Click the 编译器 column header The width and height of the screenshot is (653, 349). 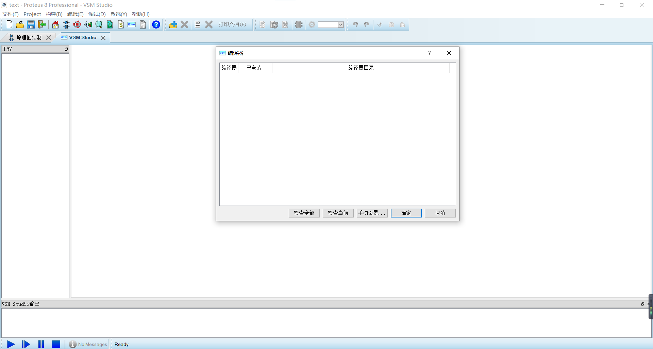point(229,68)
